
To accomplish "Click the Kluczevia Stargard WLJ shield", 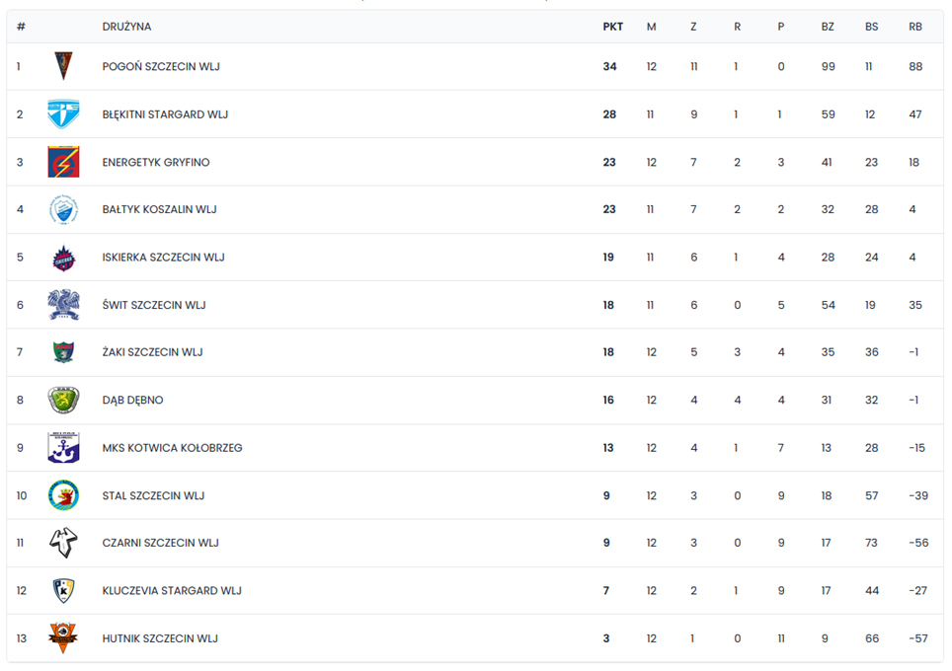I will click(x=63, y=590).
